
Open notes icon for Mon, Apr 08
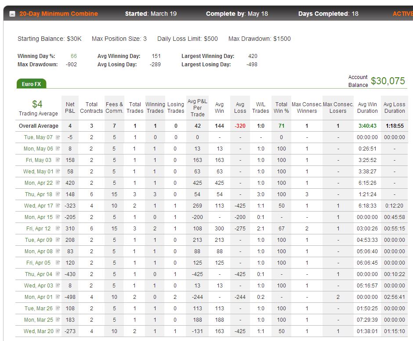tap(58, 251)
